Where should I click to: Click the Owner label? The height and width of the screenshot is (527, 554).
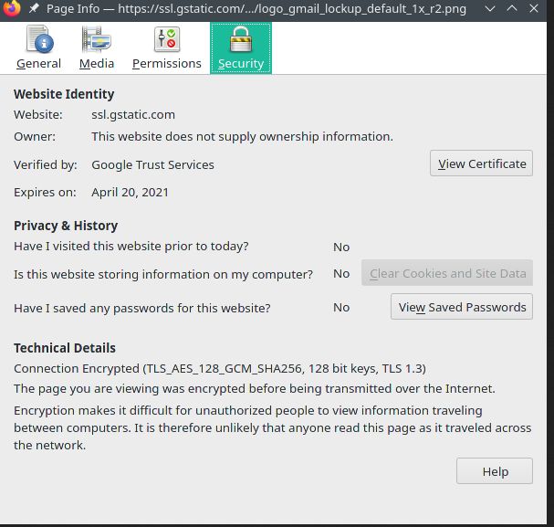[x=35, y=137]
